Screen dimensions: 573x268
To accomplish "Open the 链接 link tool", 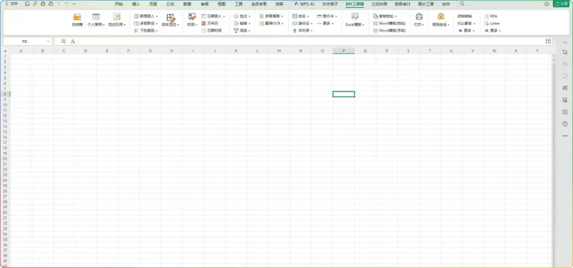I will tap(242, 23).
